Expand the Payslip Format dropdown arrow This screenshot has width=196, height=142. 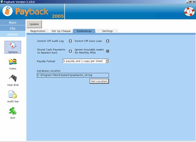pos(107,61)
